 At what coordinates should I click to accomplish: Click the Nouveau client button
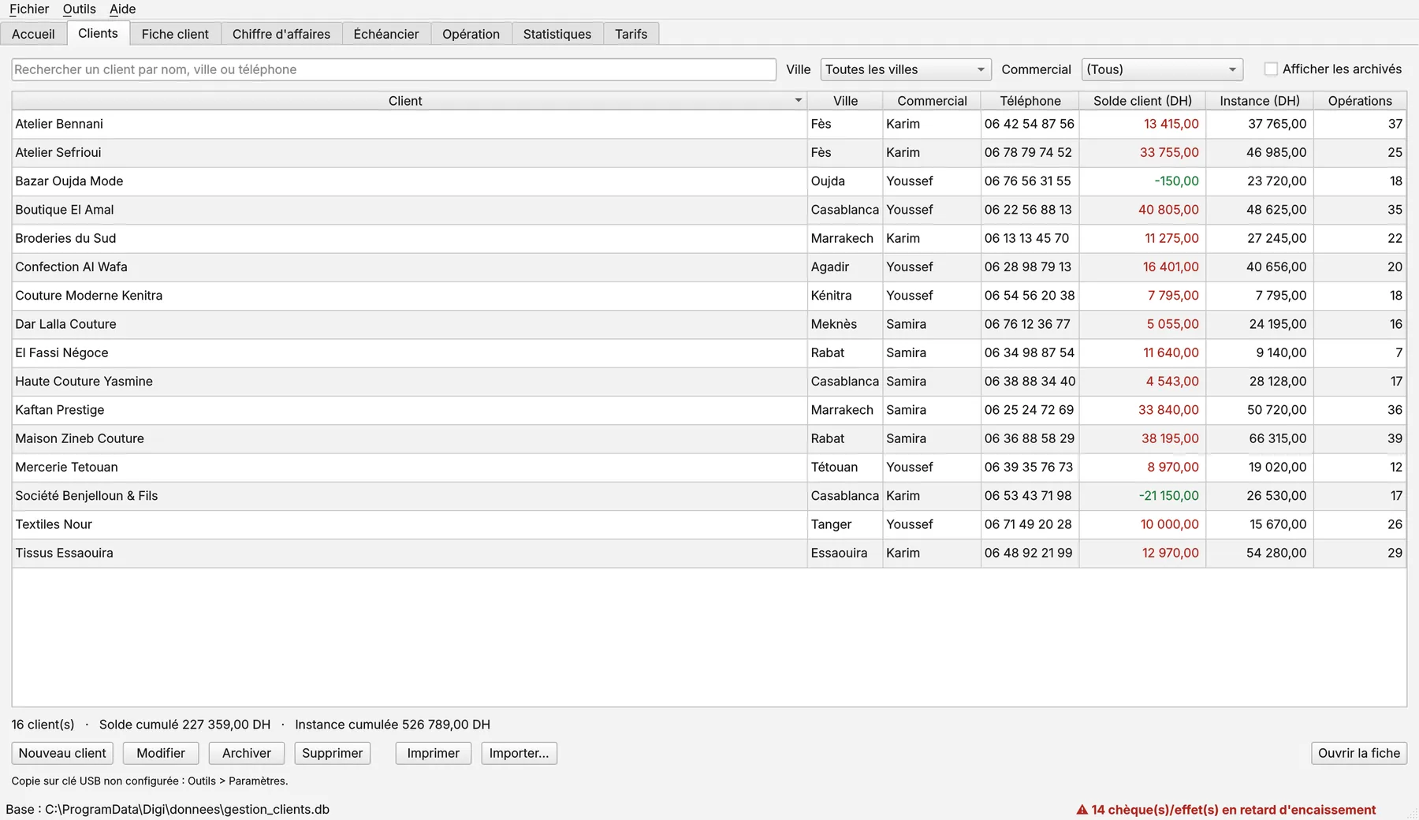click(62, 753)
